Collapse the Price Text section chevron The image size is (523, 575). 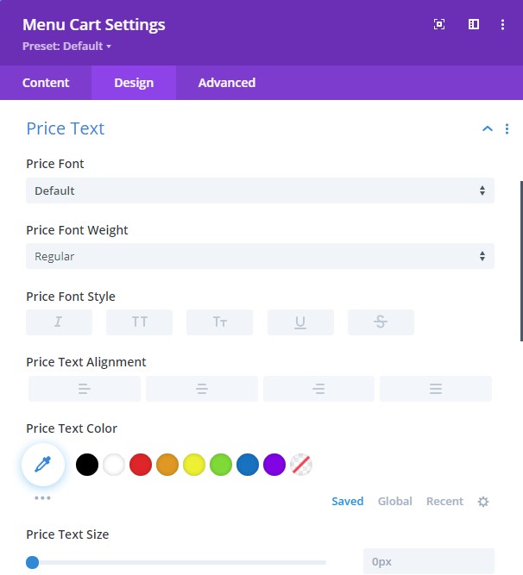click(488, 128)
